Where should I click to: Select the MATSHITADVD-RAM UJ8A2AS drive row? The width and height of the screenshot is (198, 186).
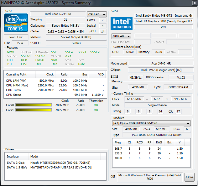[55, 168]
